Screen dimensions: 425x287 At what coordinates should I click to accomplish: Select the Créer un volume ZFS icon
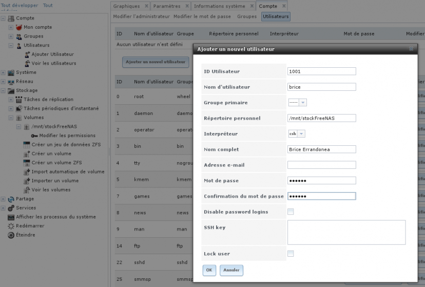(x=27, y=163)
